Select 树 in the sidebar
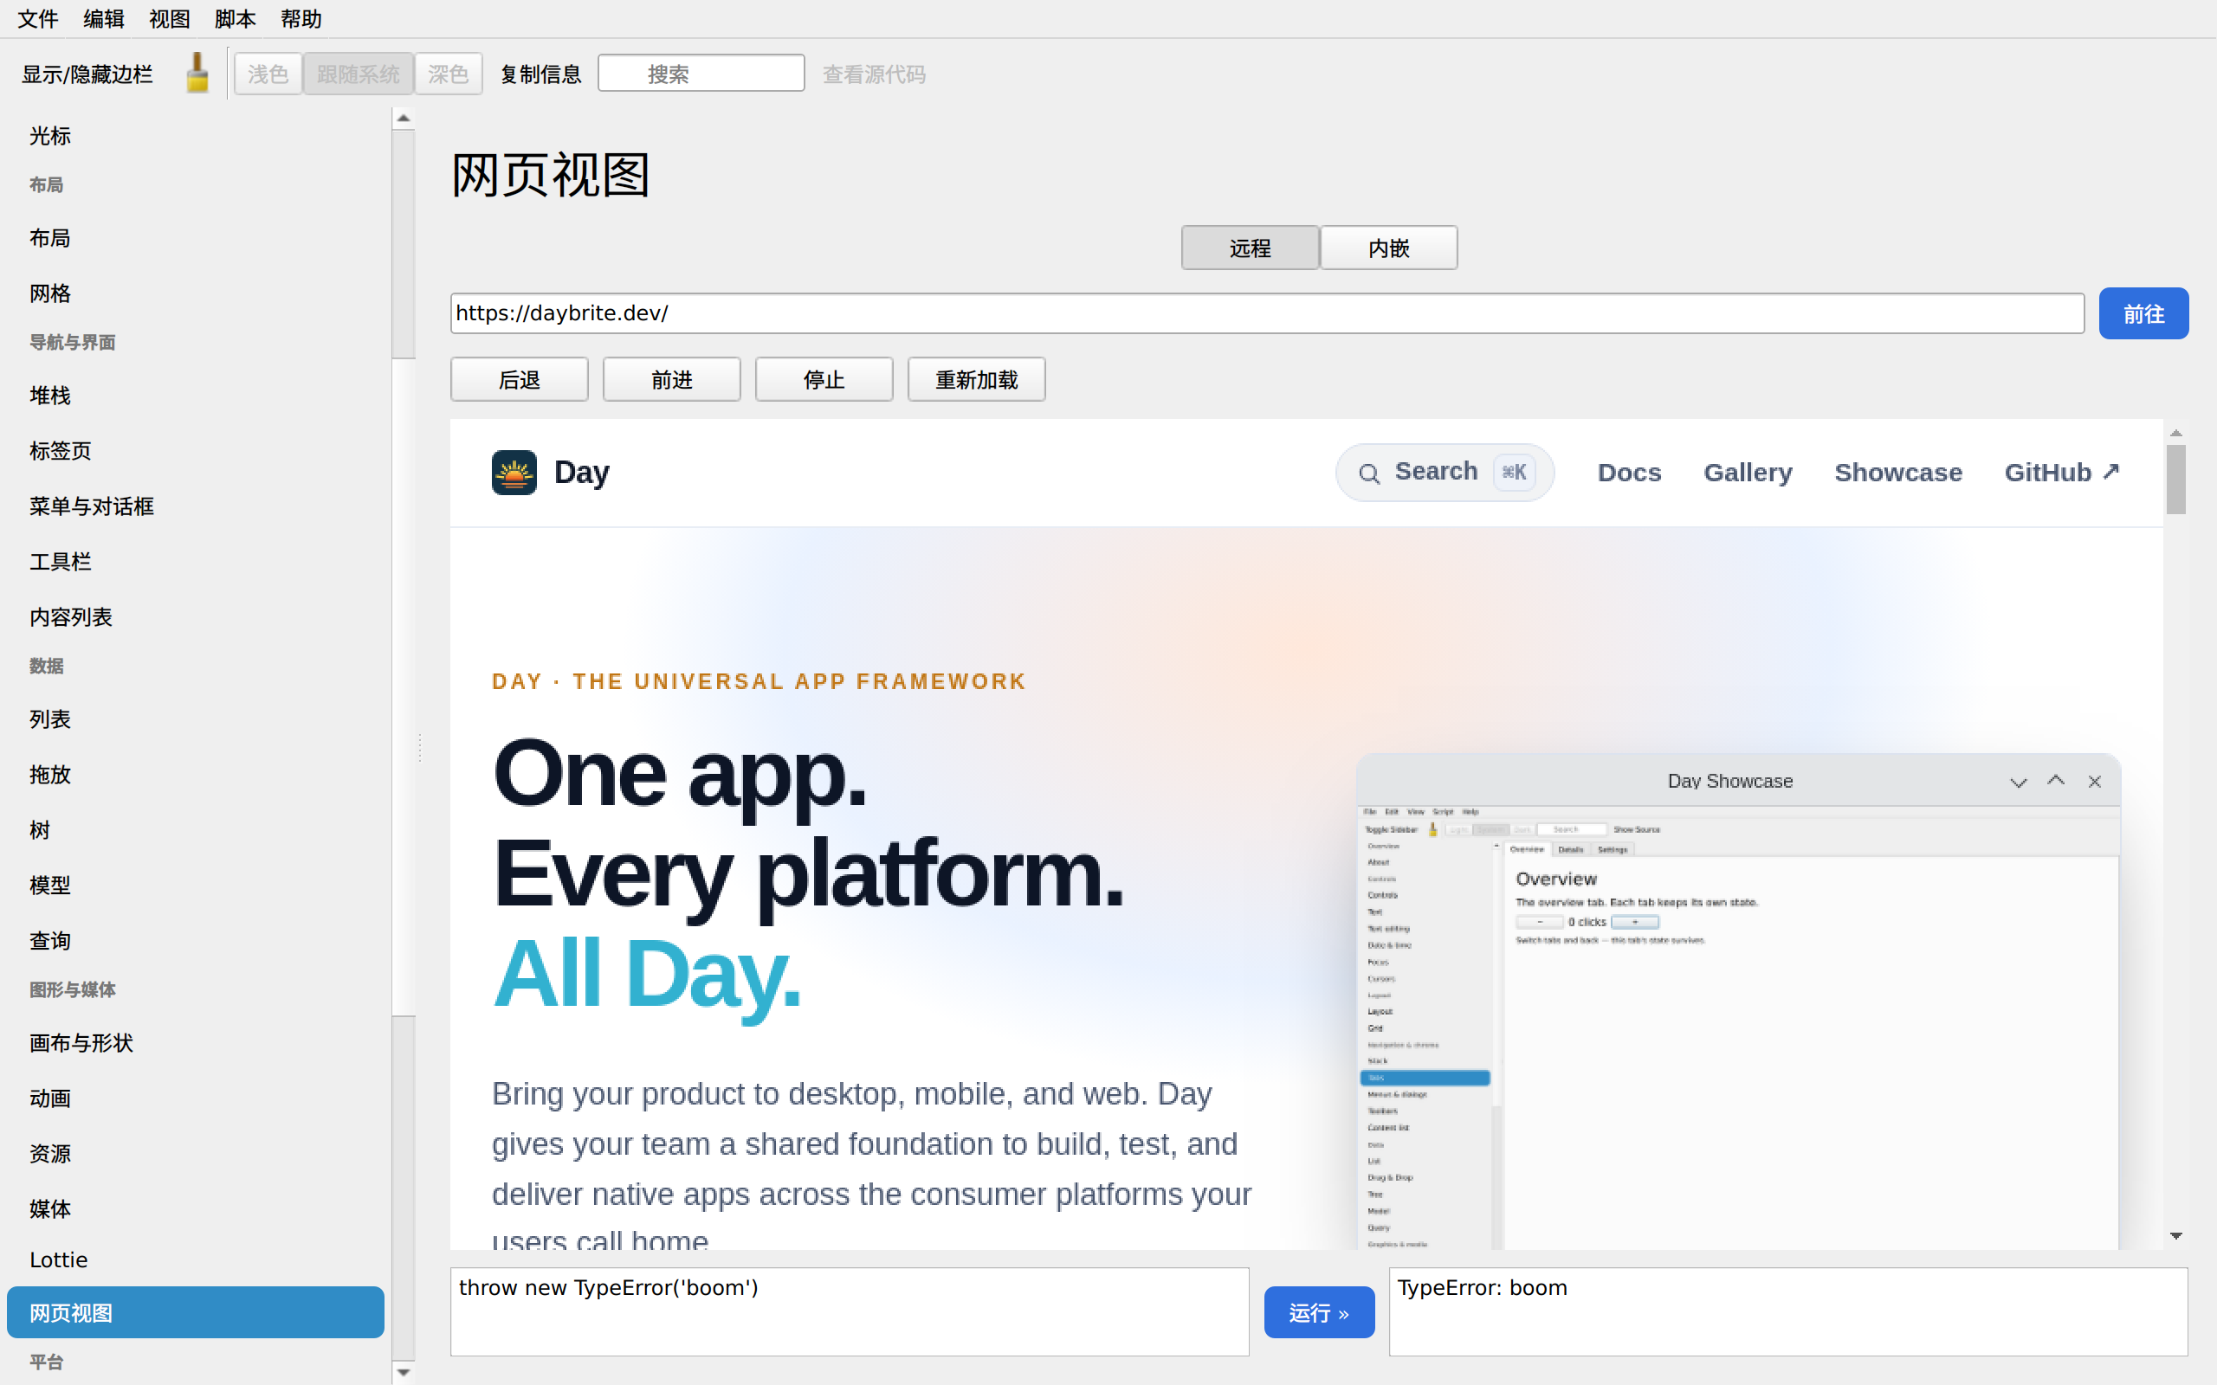 tap(195, 830)
